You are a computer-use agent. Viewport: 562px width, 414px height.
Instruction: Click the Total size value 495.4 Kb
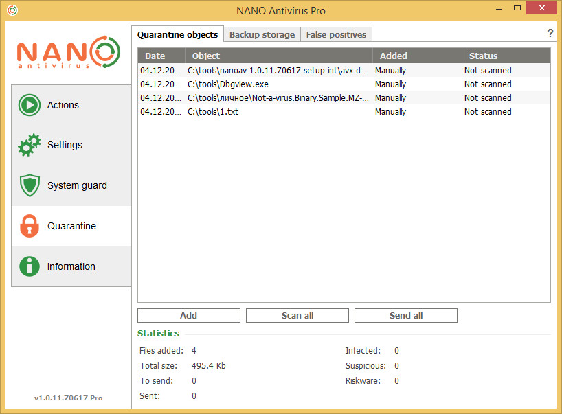coord(209,366)
